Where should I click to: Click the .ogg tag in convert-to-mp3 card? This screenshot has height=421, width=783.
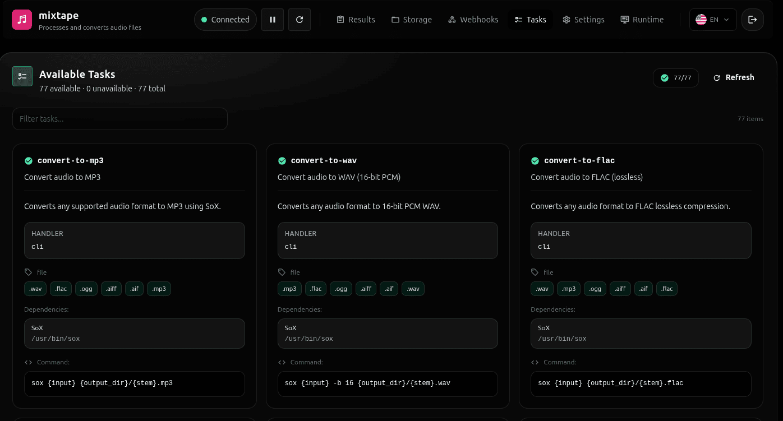tap(87, 289)
